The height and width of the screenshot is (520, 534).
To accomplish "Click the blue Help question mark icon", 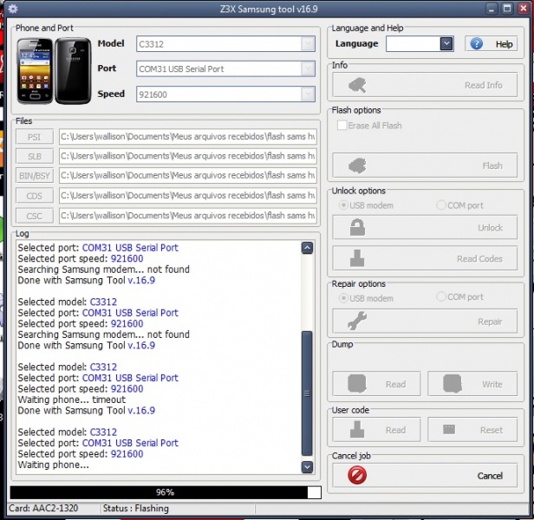I will pyautogui.click(x=476, y=44).
